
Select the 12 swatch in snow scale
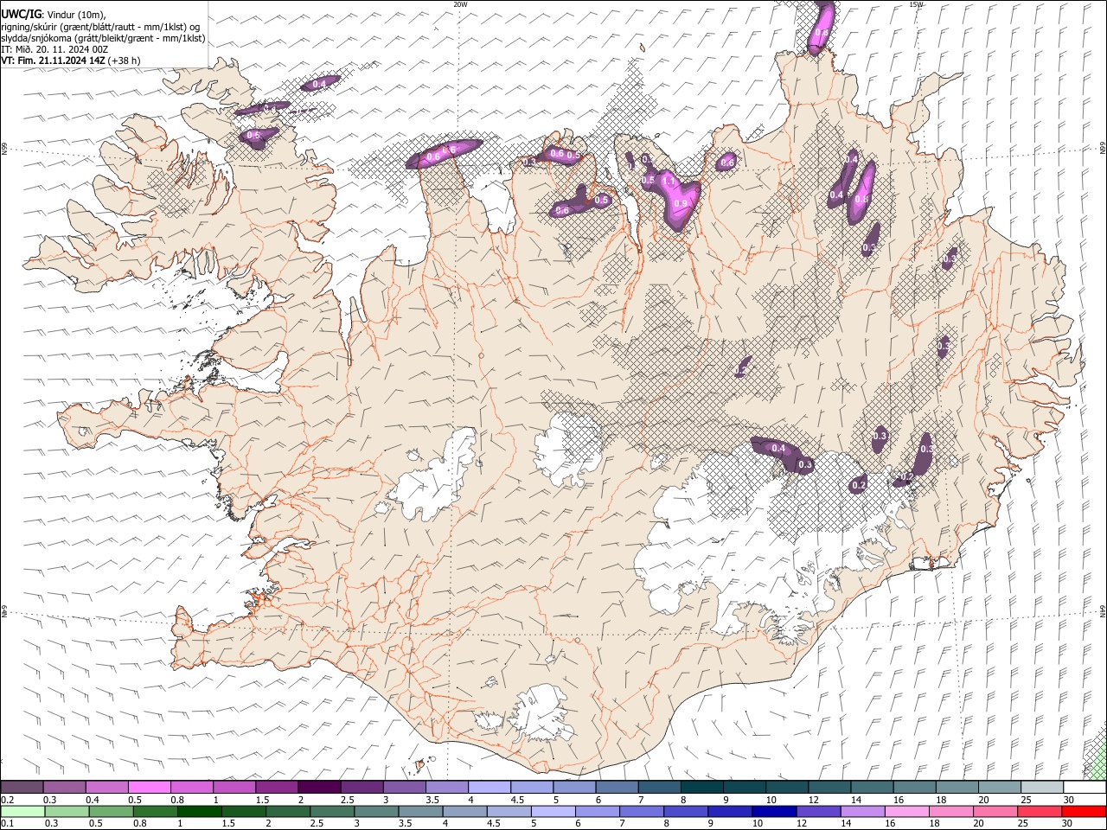829,788
